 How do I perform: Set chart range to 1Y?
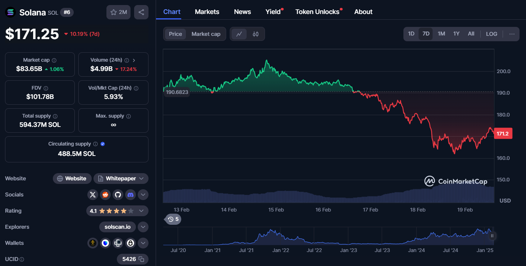[456, 34]
